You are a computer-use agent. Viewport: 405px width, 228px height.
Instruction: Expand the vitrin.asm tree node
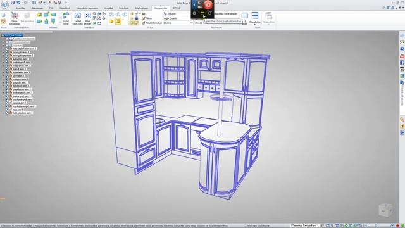pyautogui.click(x=3, y=76)
